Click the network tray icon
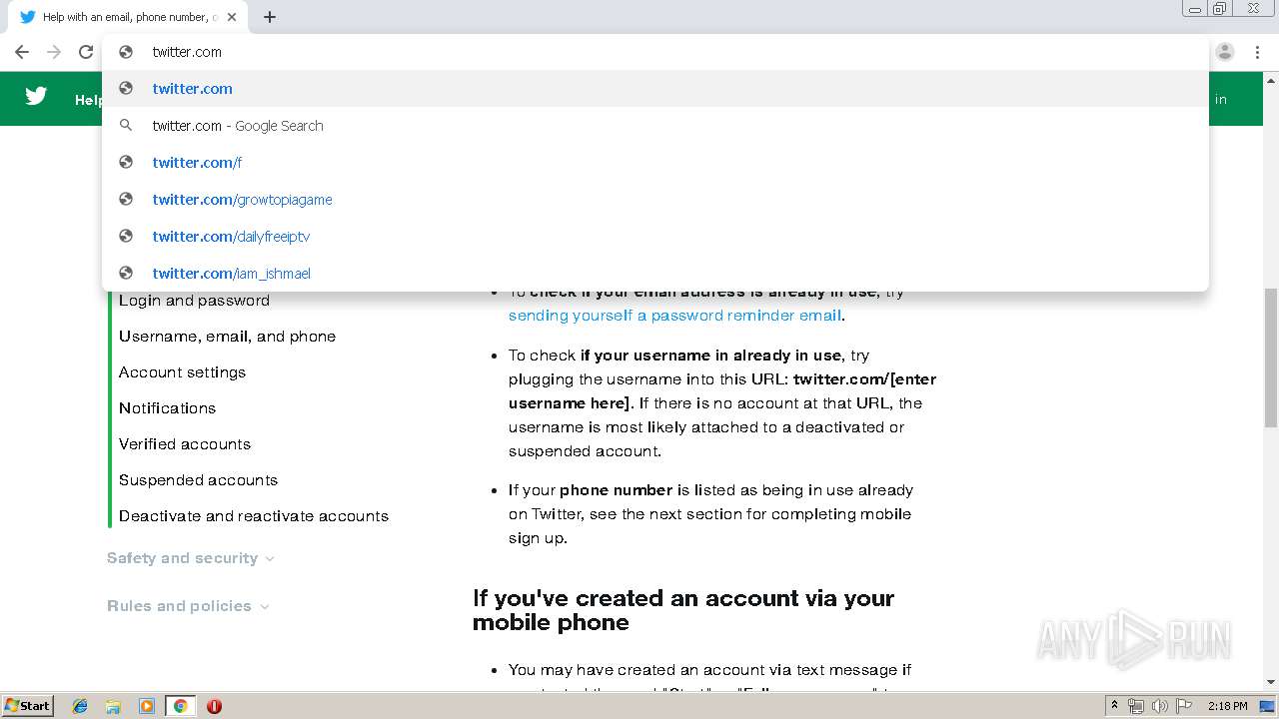 [x=1136, y=706]
